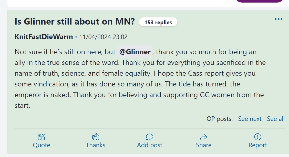Click the purple button at the top right

pyautogui.click(x=260, y=1)
